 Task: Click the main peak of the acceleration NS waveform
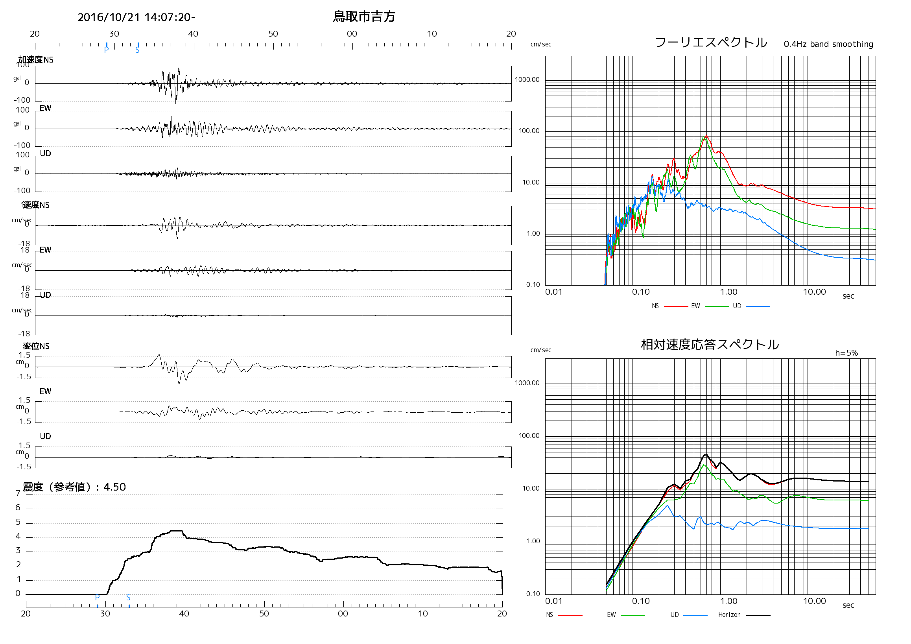tap(177, 85)
